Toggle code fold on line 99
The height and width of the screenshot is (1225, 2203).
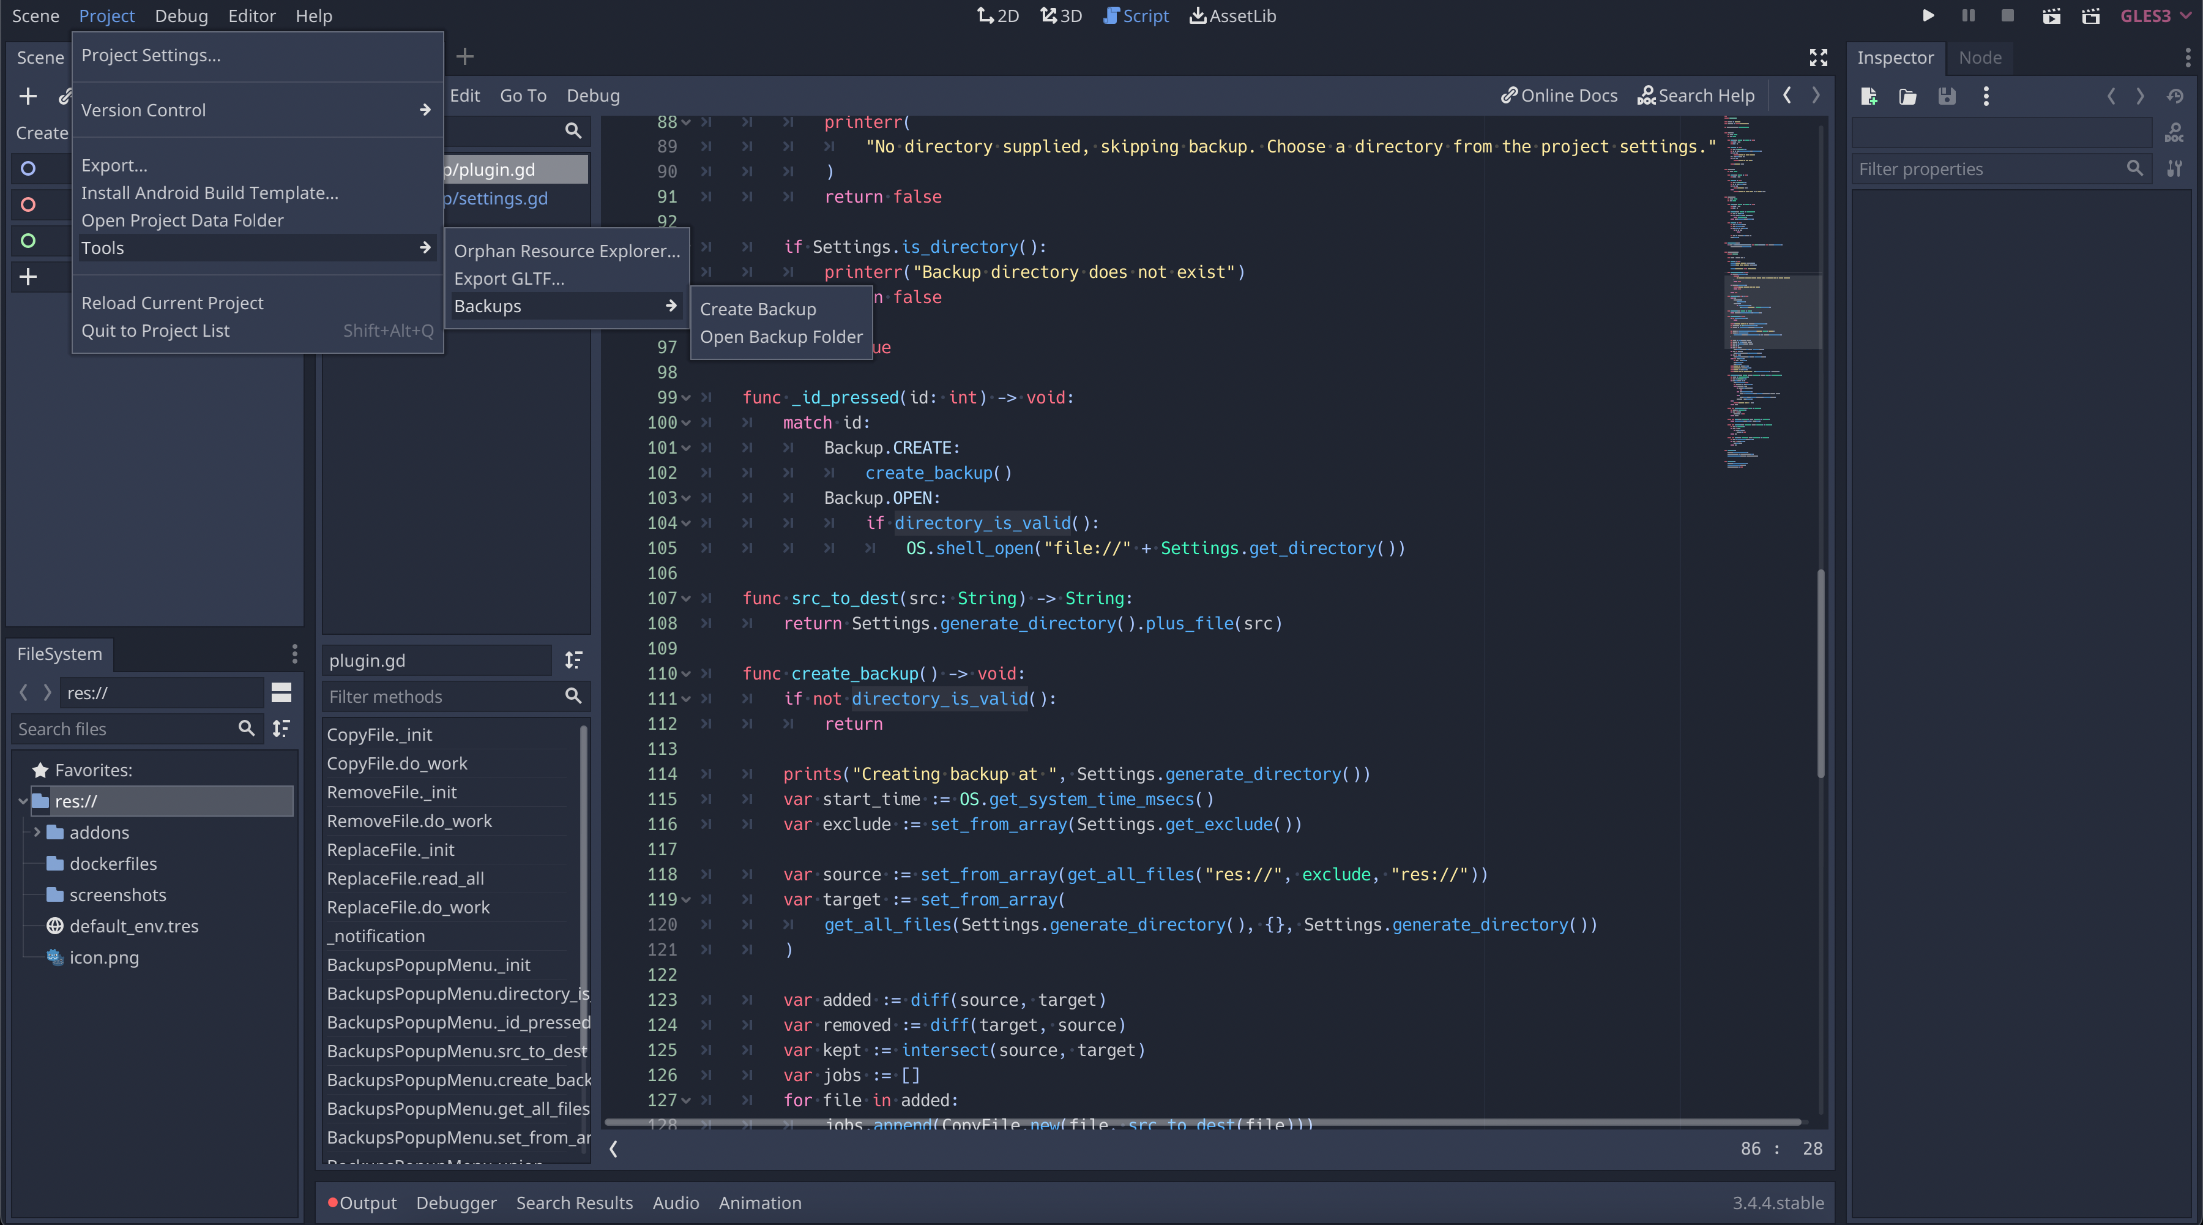(686, 398)
